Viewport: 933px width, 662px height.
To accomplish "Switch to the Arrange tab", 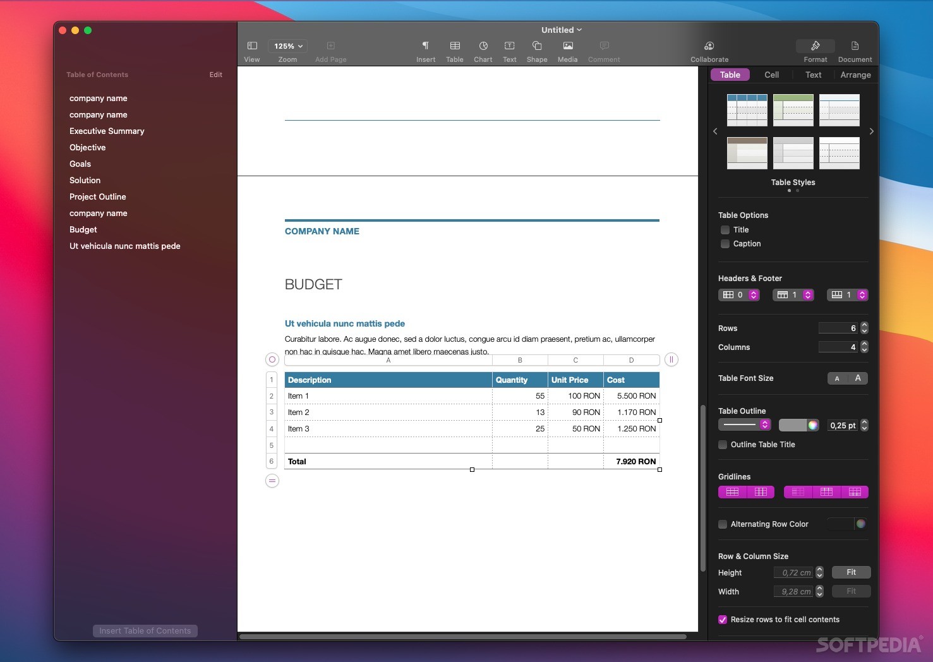I will point(855,75).
